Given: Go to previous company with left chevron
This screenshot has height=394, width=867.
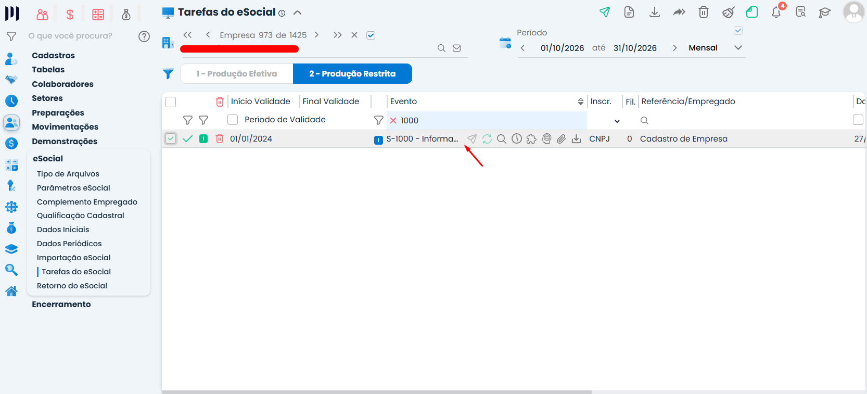Looking at the screenshot, I should tap(208, 35).
